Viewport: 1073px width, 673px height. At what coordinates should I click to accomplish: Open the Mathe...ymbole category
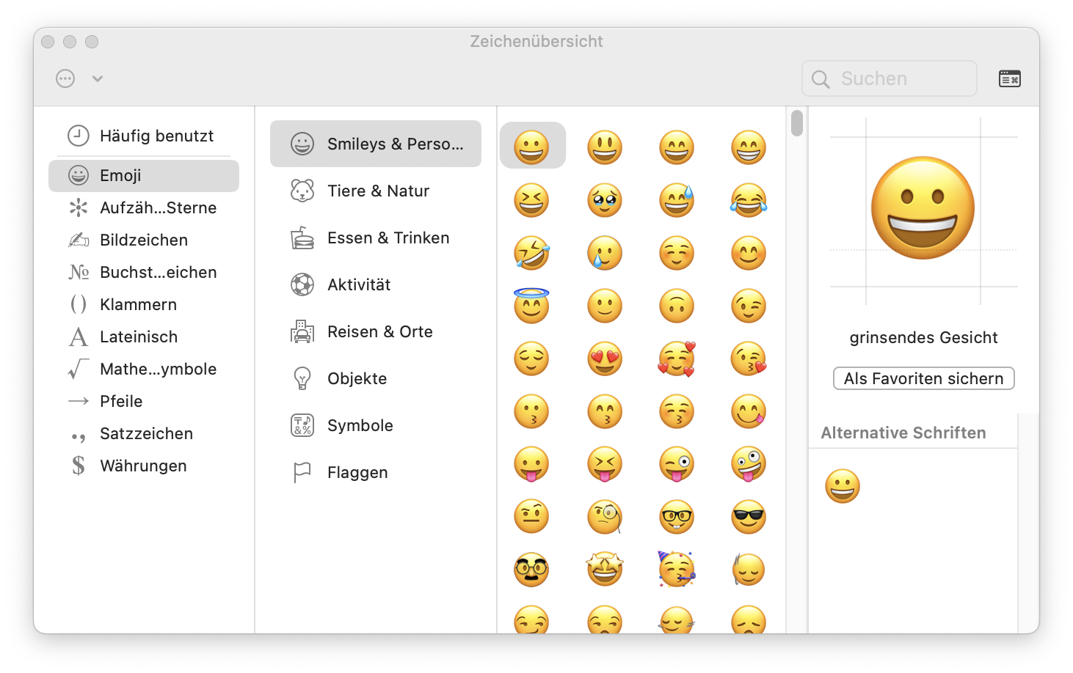click(144, 369)
